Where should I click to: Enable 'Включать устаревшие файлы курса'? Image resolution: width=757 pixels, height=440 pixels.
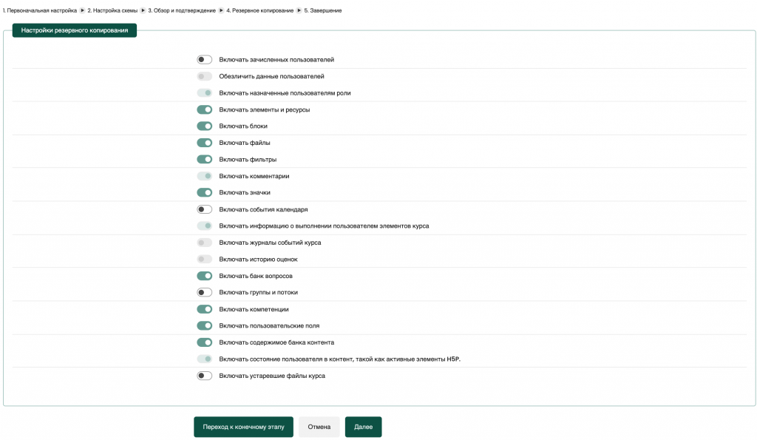coord(204,376)
